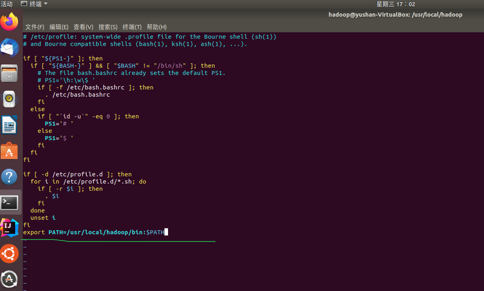Open the clock 星期三 17:02
Screen dimensions: 484x291
pos(395,4)
